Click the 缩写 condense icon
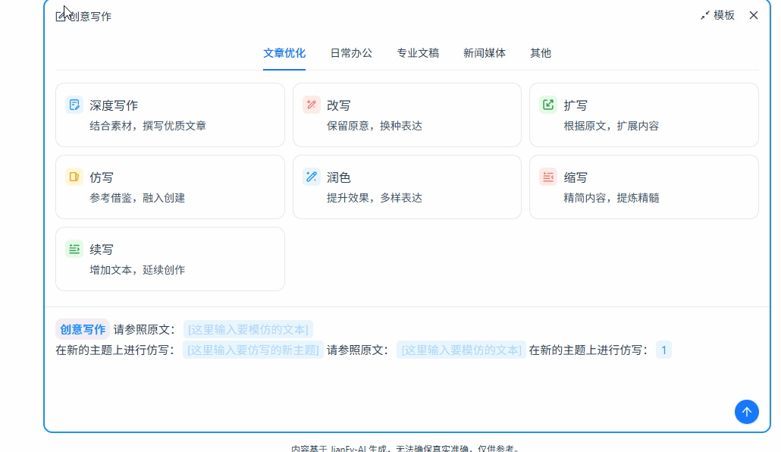This screenshot has height=452, width=781. coord(548,176)
